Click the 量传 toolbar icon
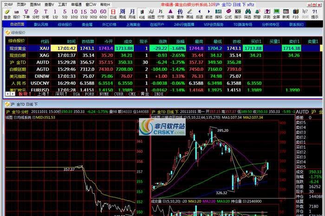The height and width of the screenshot is (216, 325). click(x=180, y=14)
